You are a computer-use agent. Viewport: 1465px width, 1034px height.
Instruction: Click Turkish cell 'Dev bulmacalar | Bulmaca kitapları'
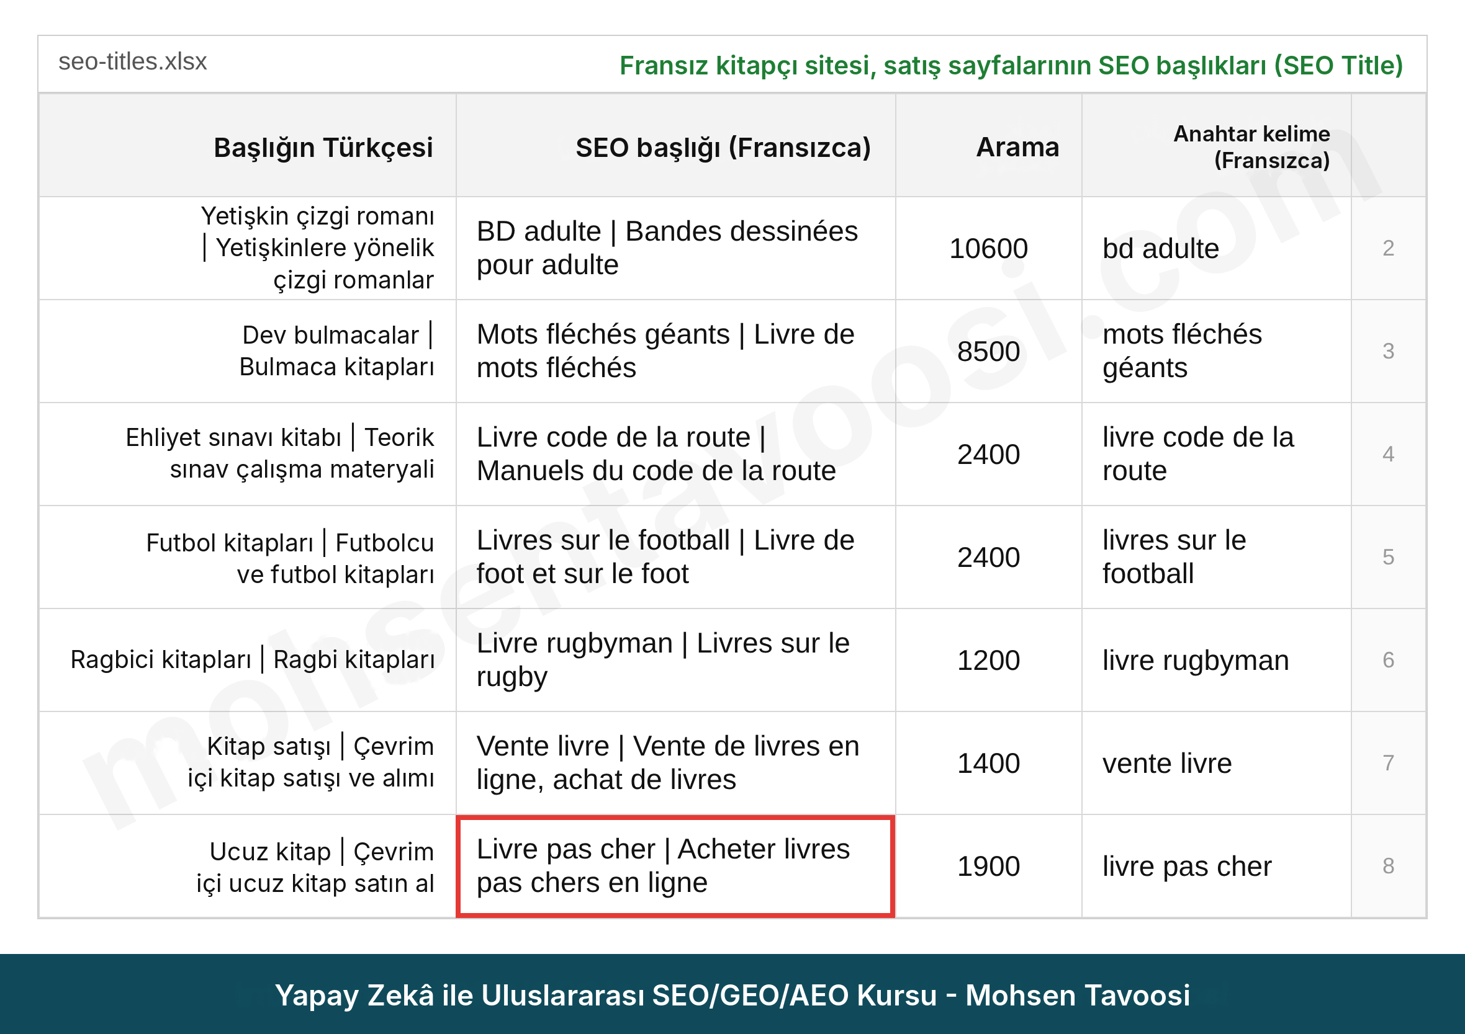tap(247, 351)
